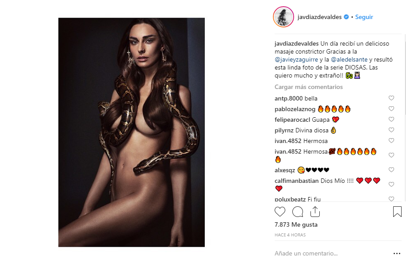Like the pilyrnz Divina diosa comment

pyautogui.click(x=391, y=130)
